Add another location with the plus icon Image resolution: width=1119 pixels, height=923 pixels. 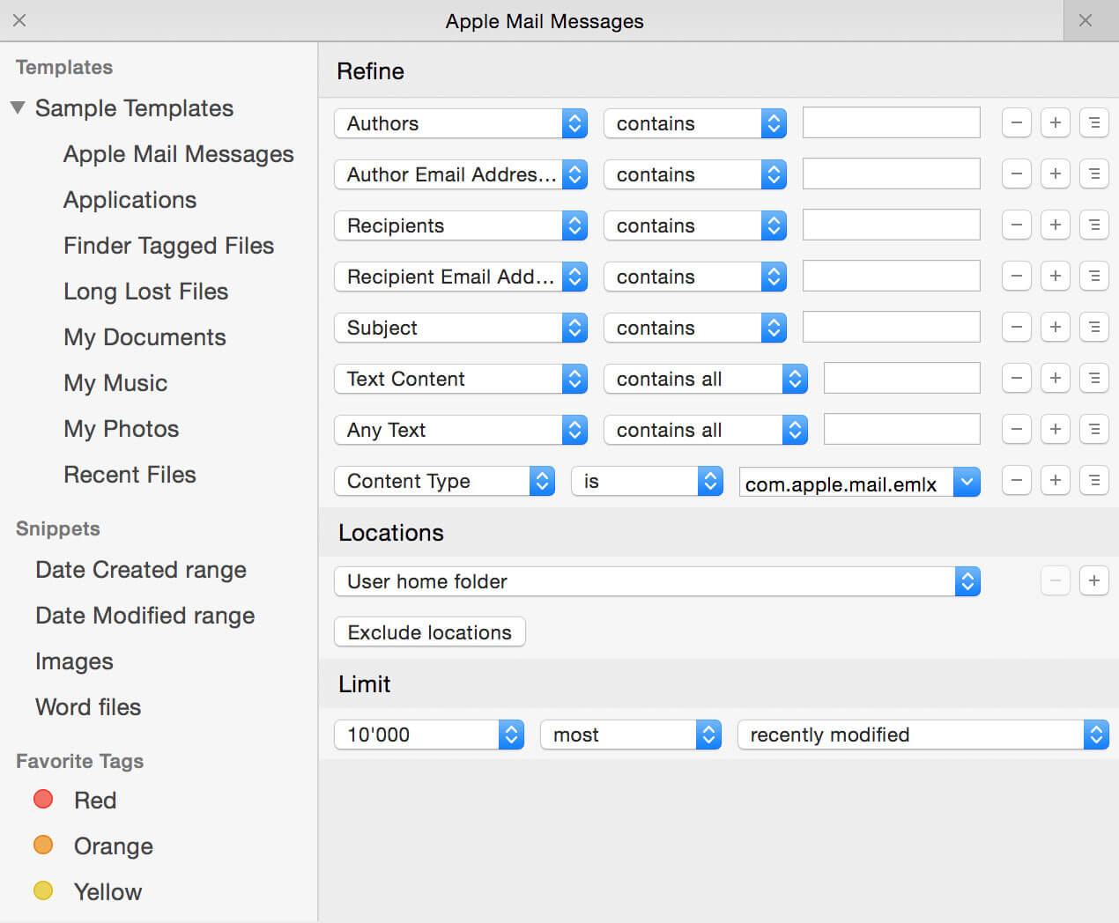[1094, 580]
